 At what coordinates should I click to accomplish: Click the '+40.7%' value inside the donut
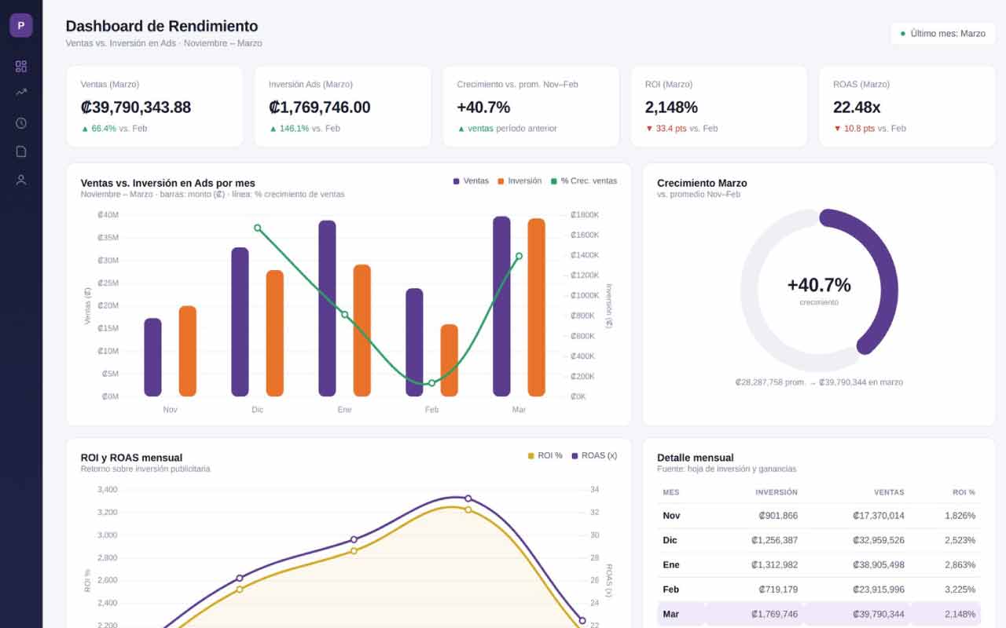pos(819,285)
